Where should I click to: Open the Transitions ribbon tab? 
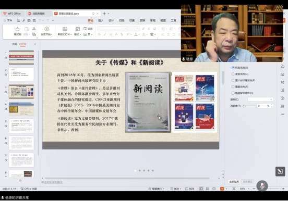(x=122, y=20)
